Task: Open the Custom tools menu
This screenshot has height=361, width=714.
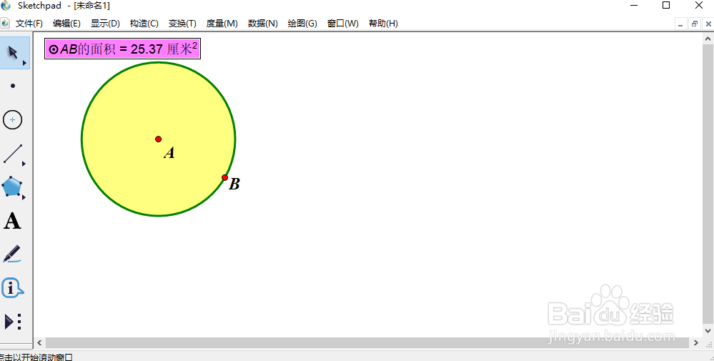Action: point(13,322)
